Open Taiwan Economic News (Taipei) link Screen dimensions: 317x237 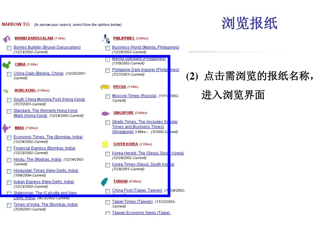point(141,213)
